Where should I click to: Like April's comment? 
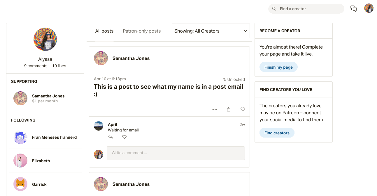tap(124, 137)
